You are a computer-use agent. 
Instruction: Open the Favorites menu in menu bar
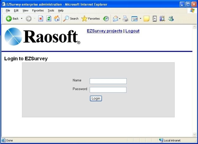click(x=38, y=10)
